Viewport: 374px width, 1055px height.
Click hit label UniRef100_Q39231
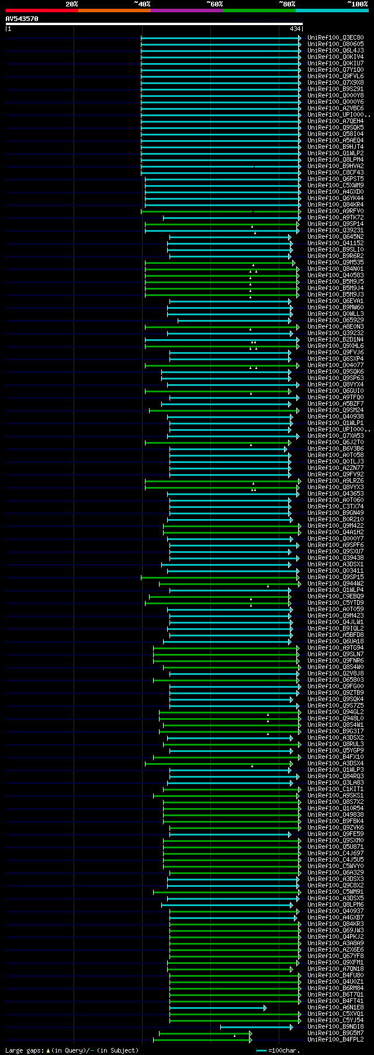[x=335, y=231]
